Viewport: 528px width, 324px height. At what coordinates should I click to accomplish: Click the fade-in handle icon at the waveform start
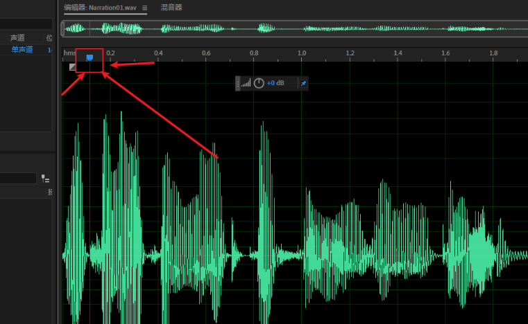[72, 67]
